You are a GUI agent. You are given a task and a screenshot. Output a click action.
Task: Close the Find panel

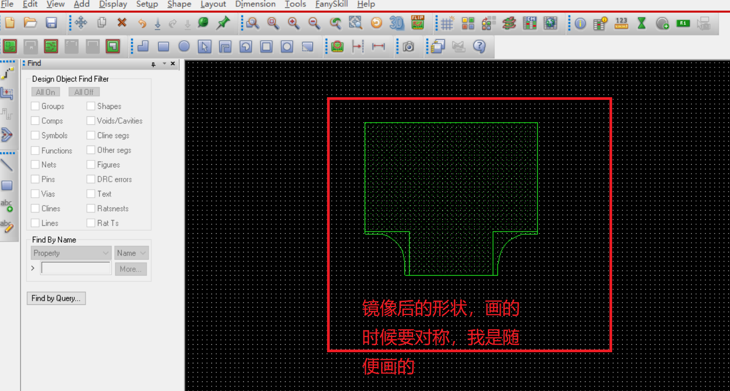point(173,64)
